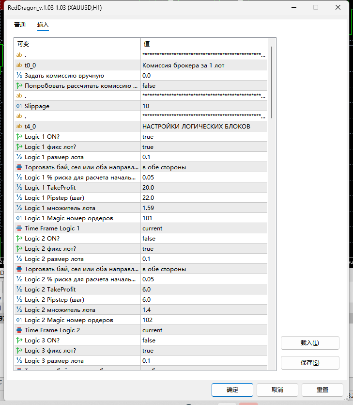This screenshot has height=405, width=353.
Task: Click the double icon beside Logic 2 TakeProfit
Action: tap(19, 289)
